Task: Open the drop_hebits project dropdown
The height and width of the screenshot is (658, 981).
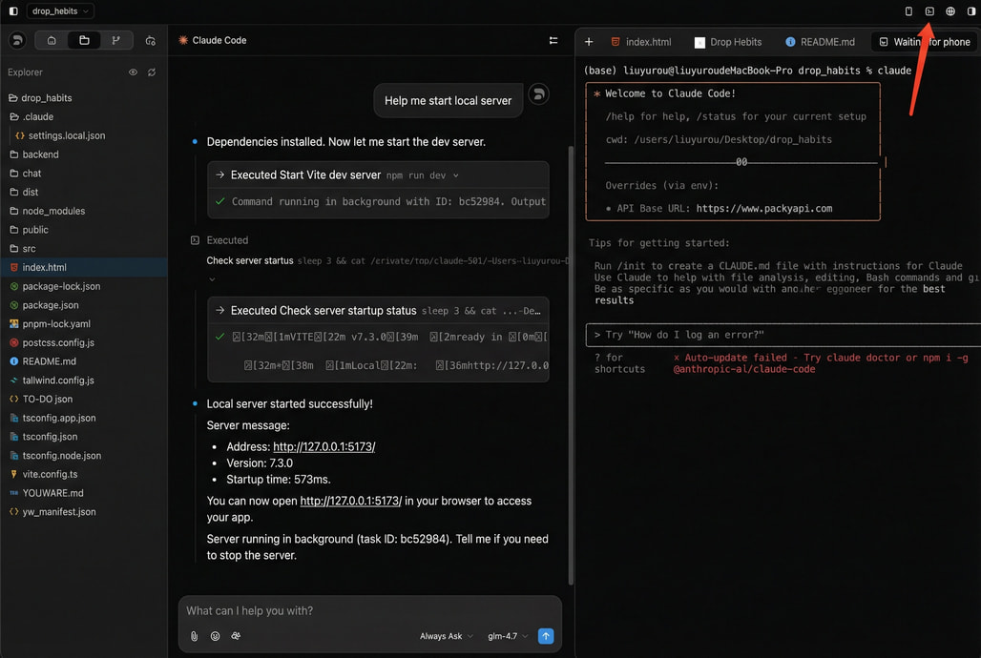Action: 61,11
